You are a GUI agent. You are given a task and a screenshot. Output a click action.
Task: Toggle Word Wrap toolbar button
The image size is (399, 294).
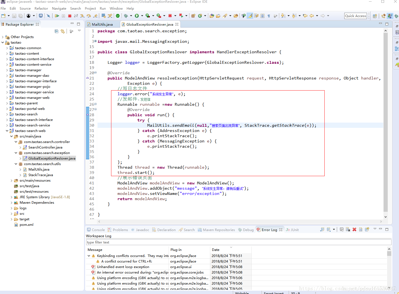(256, 16)
